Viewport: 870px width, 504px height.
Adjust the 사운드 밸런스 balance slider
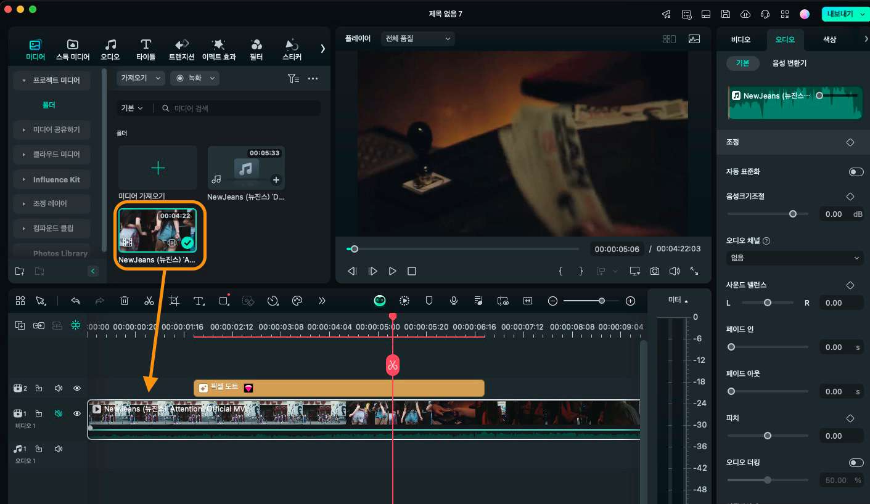768,303
